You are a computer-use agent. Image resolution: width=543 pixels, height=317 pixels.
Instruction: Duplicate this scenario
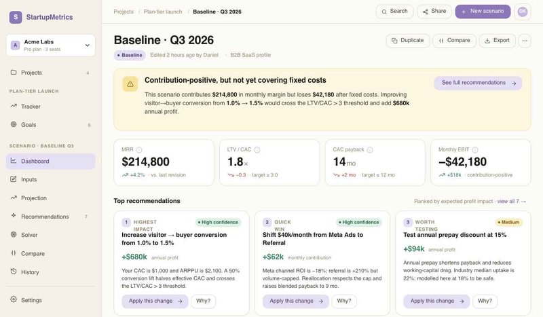(408, 41)
